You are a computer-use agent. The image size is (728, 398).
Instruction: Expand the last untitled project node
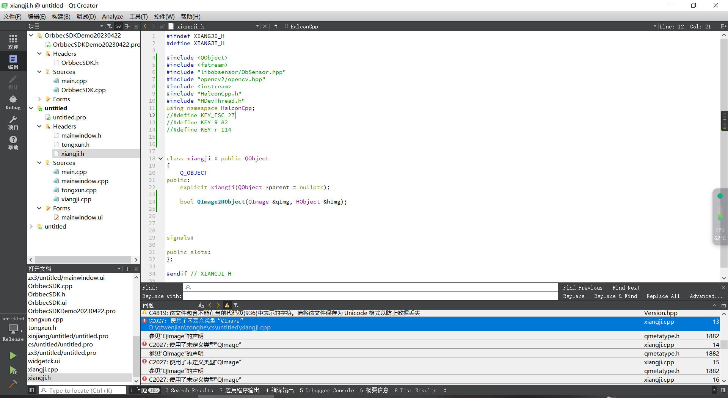31,226
